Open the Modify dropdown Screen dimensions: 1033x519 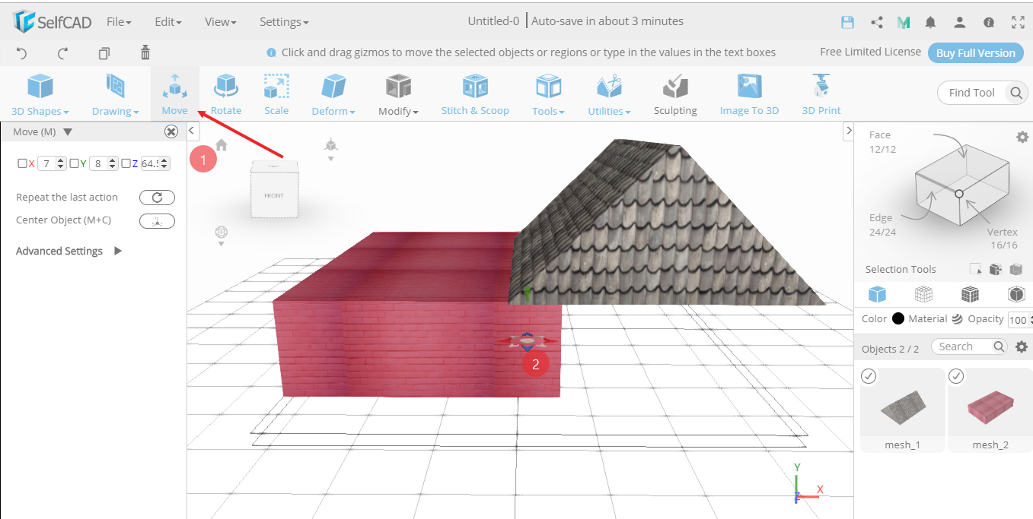[x=397, y=93]
